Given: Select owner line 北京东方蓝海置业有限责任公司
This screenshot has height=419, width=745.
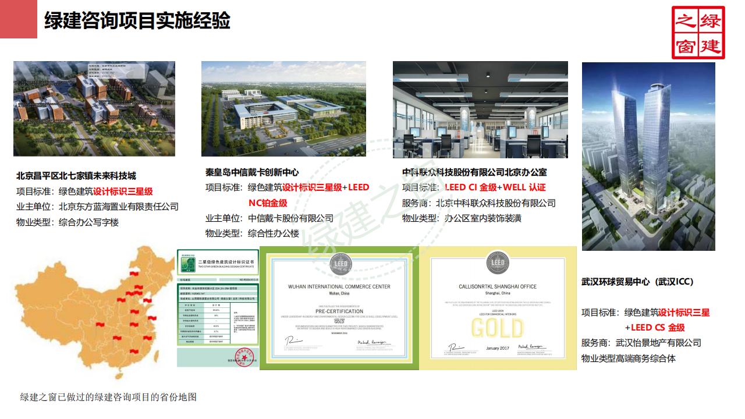Looking at the screenshot, I should pos(119,206).
